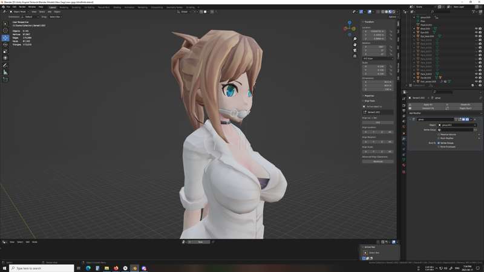This screenshot has width=484, height=272.
Task: Click the Delete All modifiers button
Action: [465, 105]
